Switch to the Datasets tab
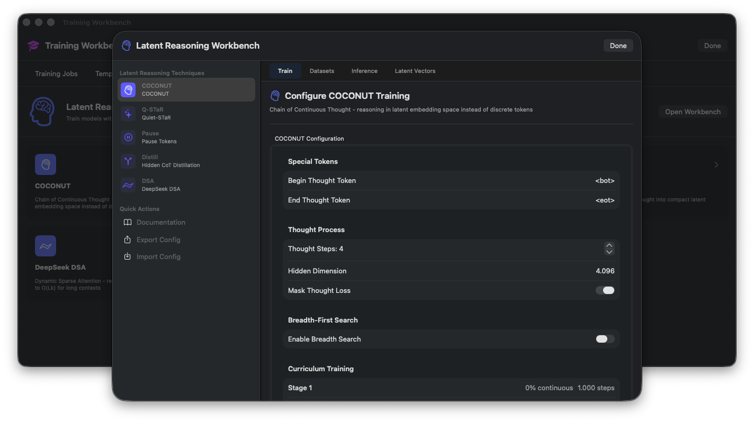Viewport: 754px width, 423px height. click(x=321, y=70)
